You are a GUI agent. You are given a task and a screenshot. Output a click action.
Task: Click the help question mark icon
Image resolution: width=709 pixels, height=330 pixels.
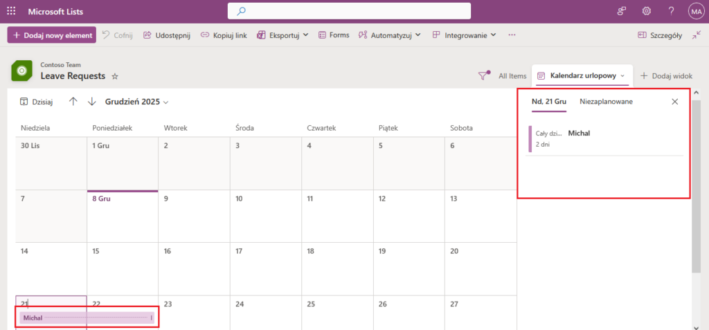671,11
